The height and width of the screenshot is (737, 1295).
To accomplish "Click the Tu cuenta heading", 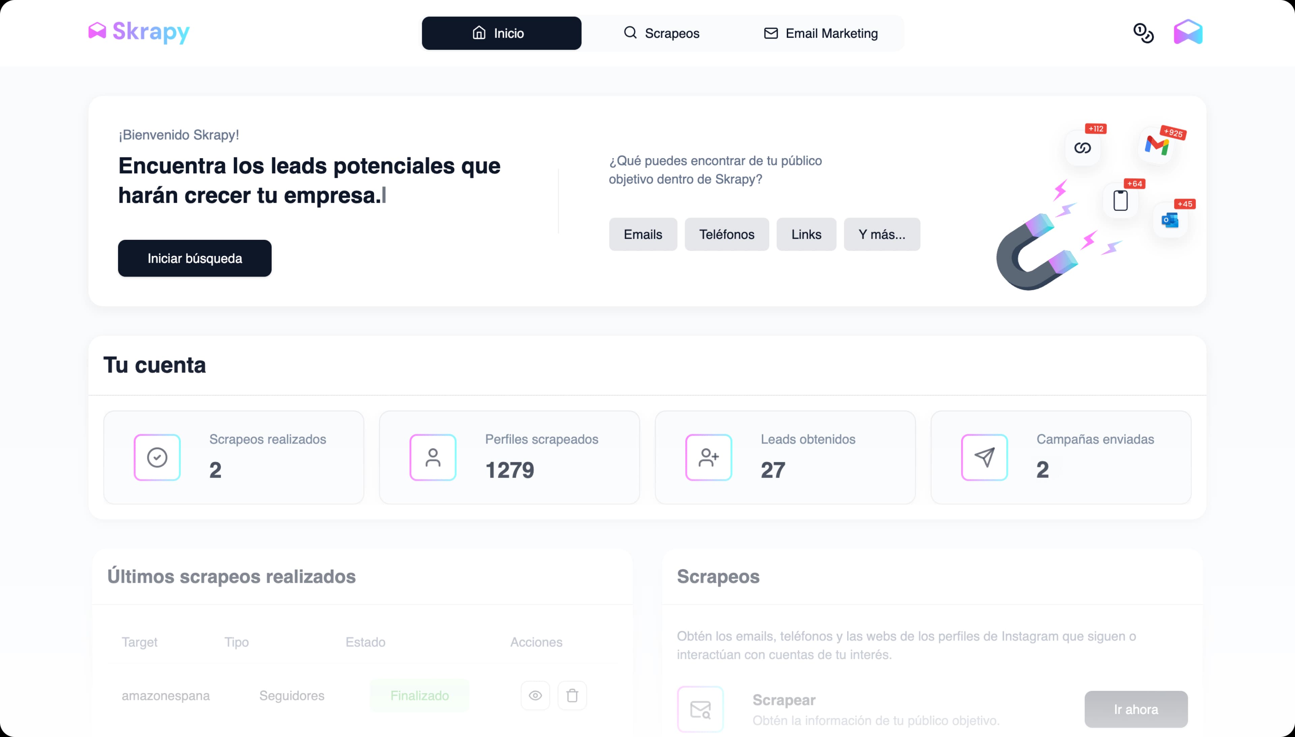I will [x=155, y=365].
